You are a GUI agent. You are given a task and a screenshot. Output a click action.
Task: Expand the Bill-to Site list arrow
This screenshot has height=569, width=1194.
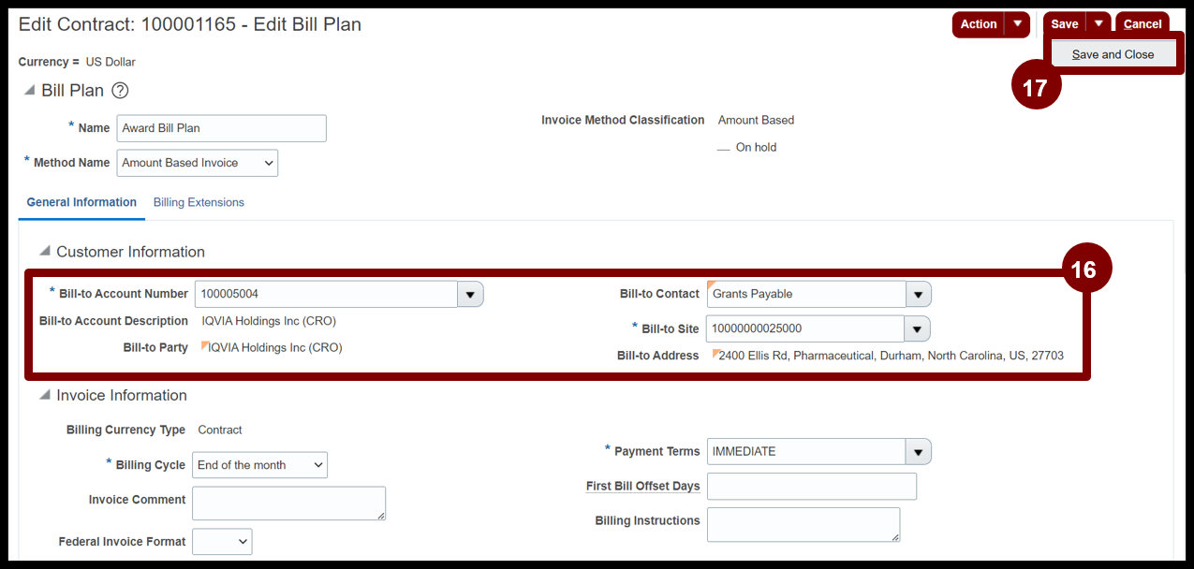(917, 328)
